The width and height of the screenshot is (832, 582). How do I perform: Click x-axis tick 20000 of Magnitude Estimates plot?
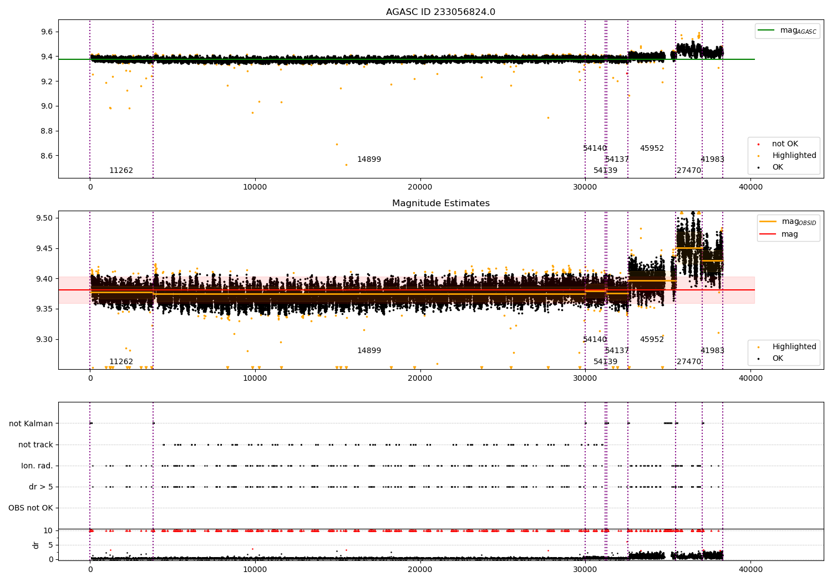click(420, 378)
